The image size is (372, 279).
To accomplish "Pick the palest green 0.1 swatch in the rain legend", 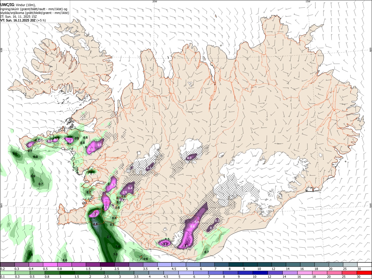I will (x=7, y=273).
